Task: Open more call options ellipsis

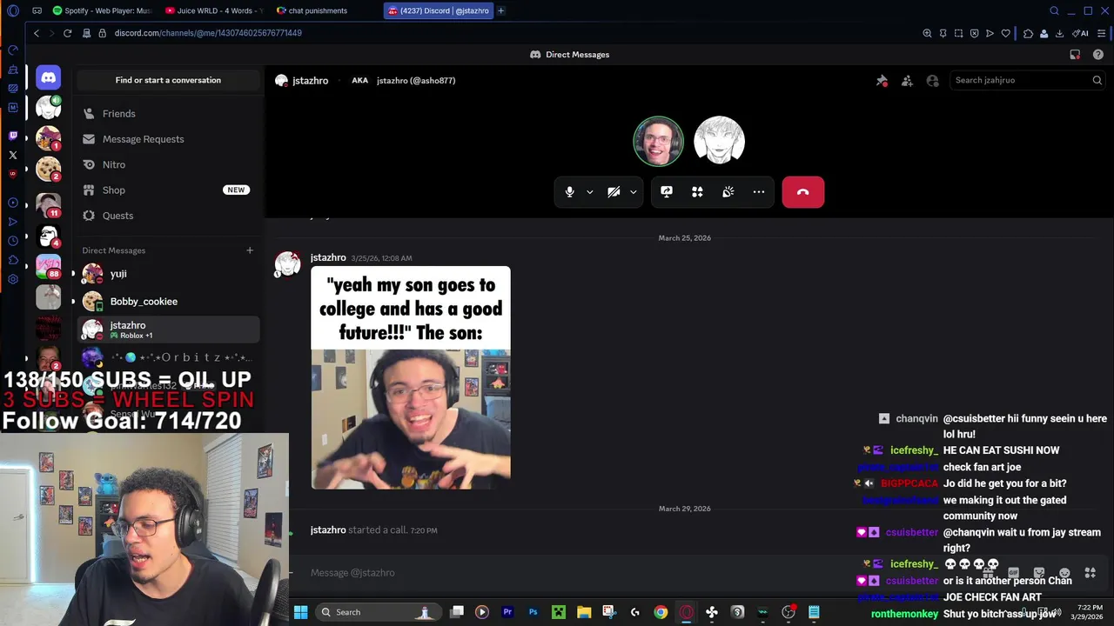Action: click(759, 192)
